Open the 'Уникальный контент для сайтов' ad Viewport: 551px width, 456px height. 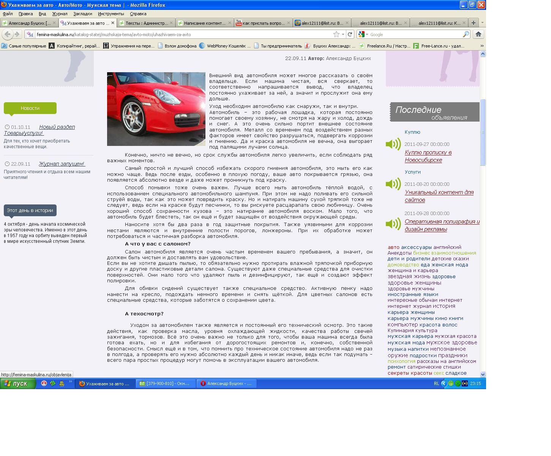[x=439, y=196]
